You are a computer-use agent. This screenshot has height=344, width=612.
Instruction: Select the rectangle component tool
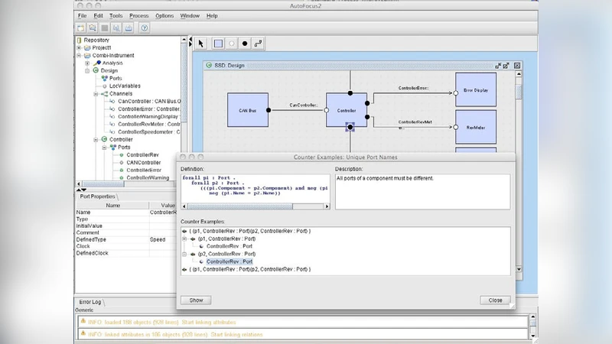point(218,44)
